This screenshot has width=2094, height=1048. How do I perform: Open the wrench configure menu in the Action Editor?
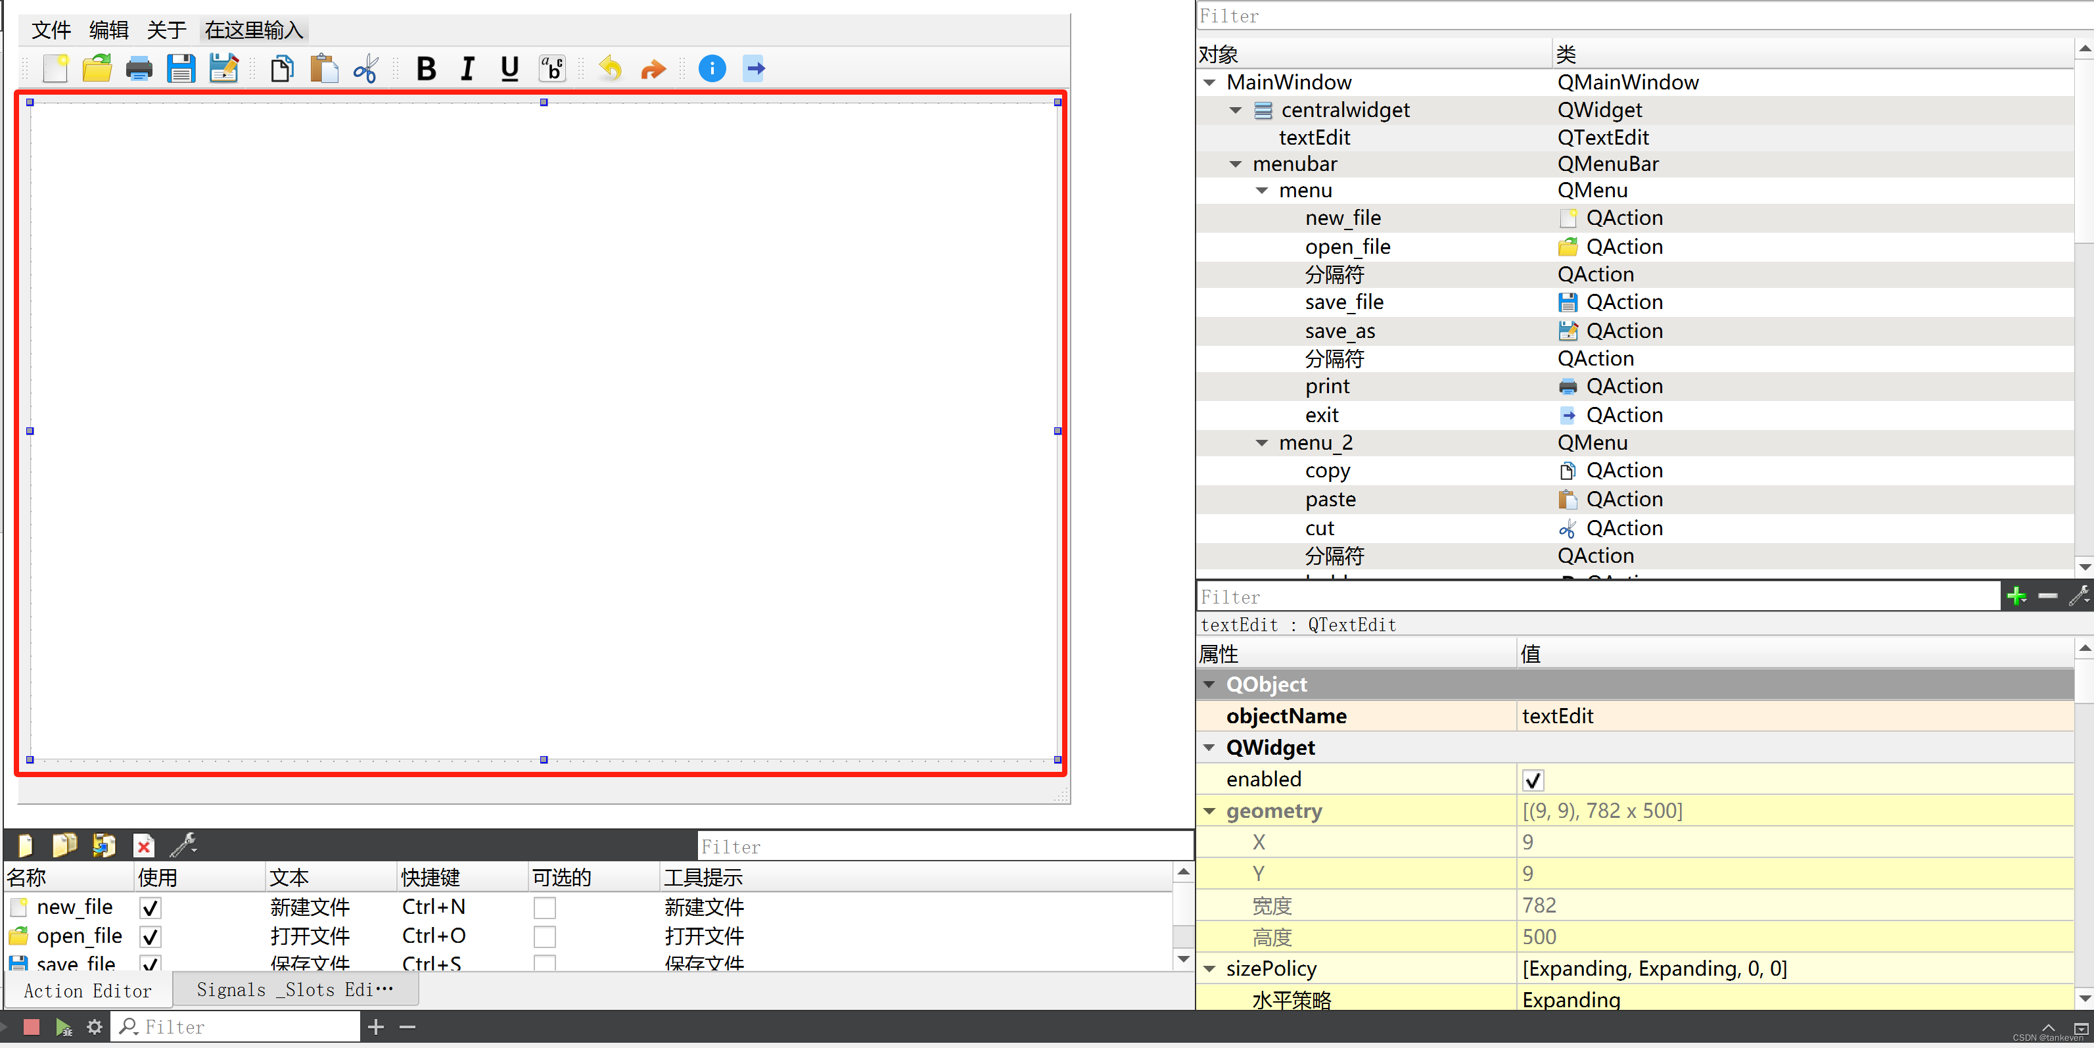click(x=183, y=846)
